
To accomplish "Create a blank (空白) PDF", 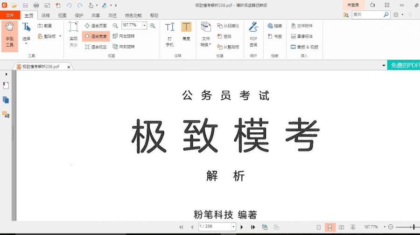I will (x=224, y=36).
